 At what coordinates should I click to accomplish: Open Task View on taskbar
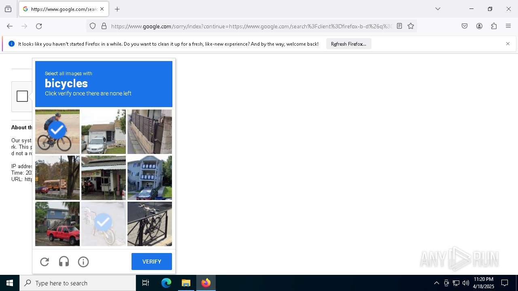point(146,283)
